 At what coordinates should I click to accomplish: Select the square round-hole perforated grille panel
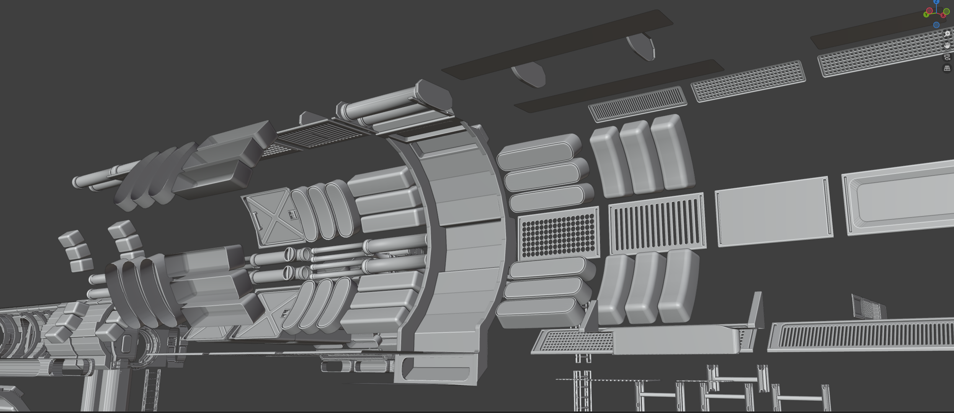558,234
